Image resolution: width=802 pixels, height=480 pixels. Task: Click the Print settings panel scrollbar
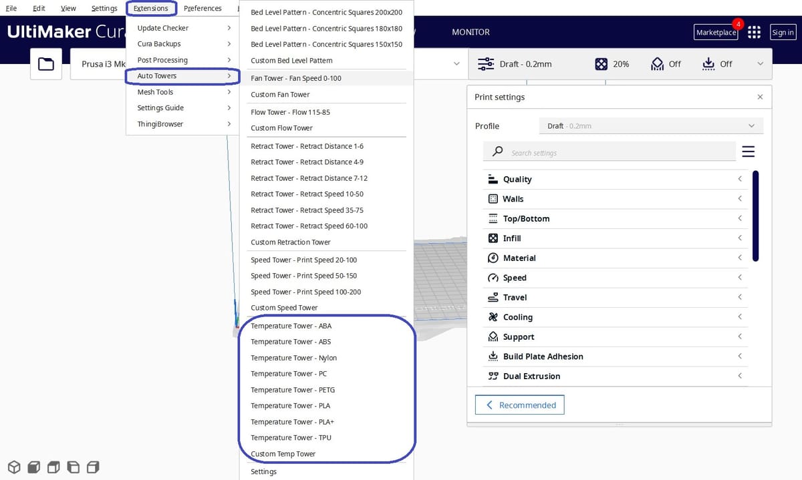point(756,216)
